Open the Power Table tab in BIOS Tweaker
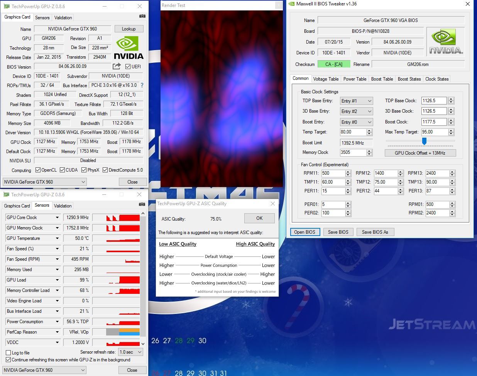The height and width of the screenshot is (376, 477). (x=355, y=79)
